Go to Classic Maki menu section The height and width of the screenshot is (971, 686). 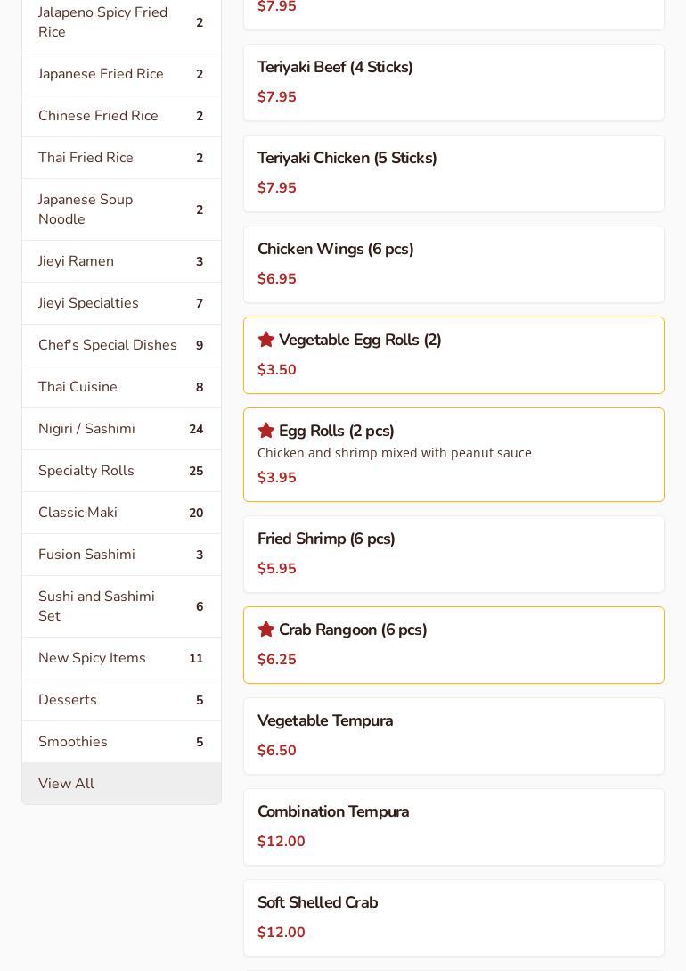pyautogui.click(x=121, y=513)
